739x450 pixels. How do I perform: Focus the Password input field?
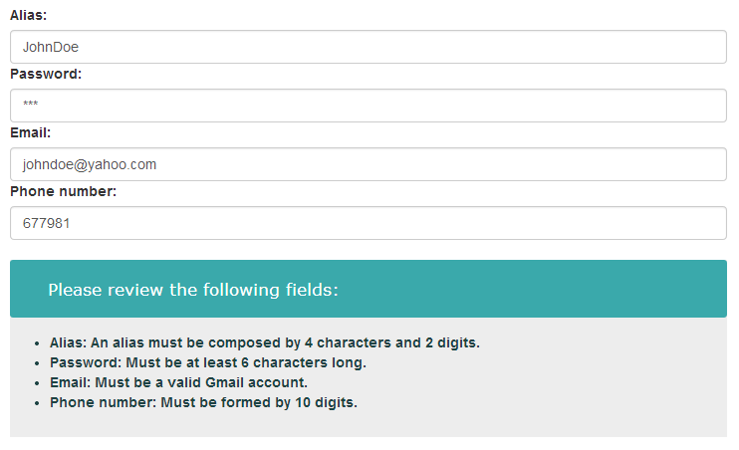tap(368, 106)
